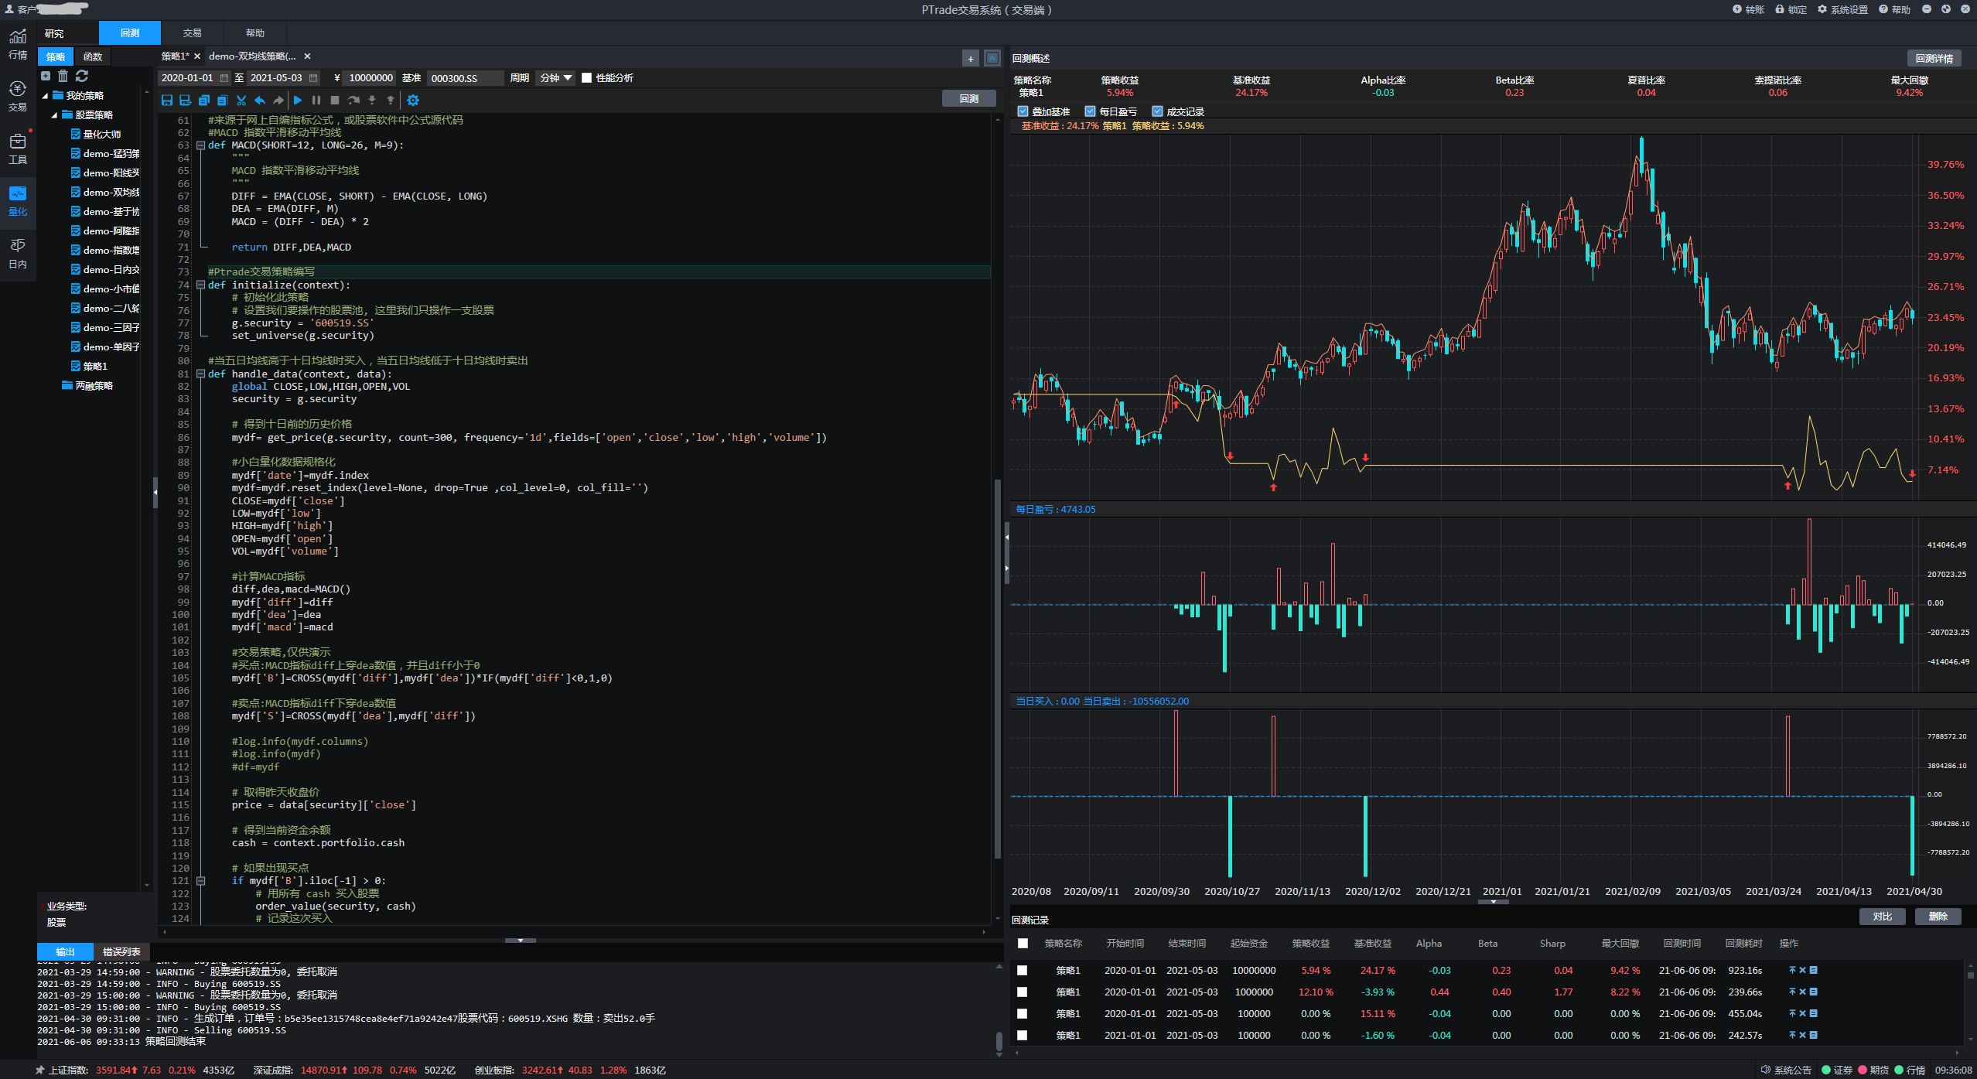Click the save-as icon in editor toolbar
Viewport: 1977px width, 1079px height.
click(x=185, y=101)
